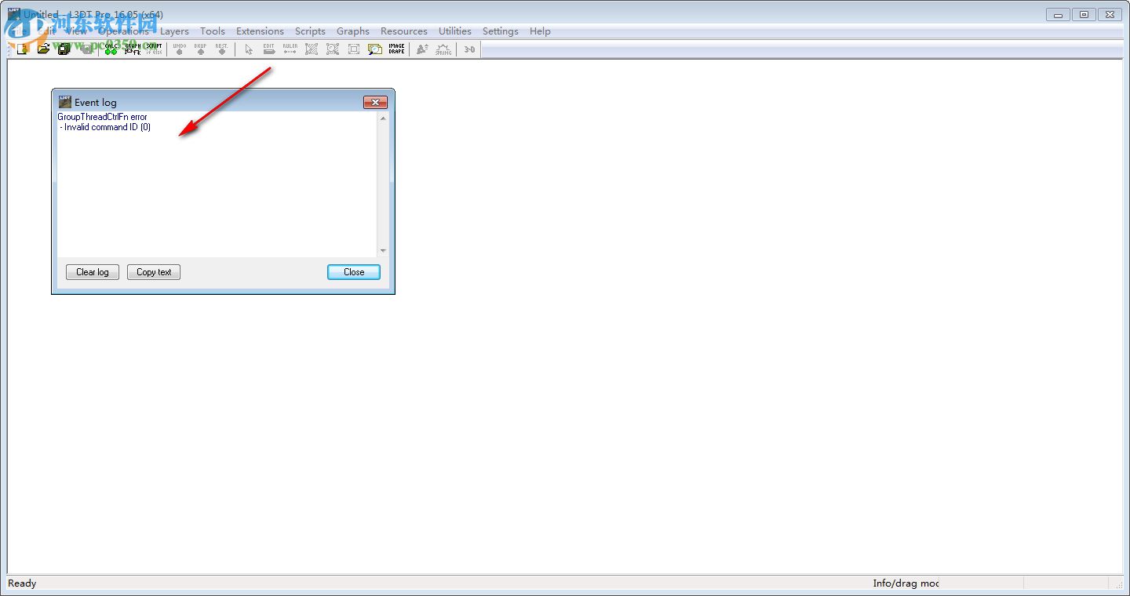Click the Event log scrollbar down arrow

click(383, 251)
